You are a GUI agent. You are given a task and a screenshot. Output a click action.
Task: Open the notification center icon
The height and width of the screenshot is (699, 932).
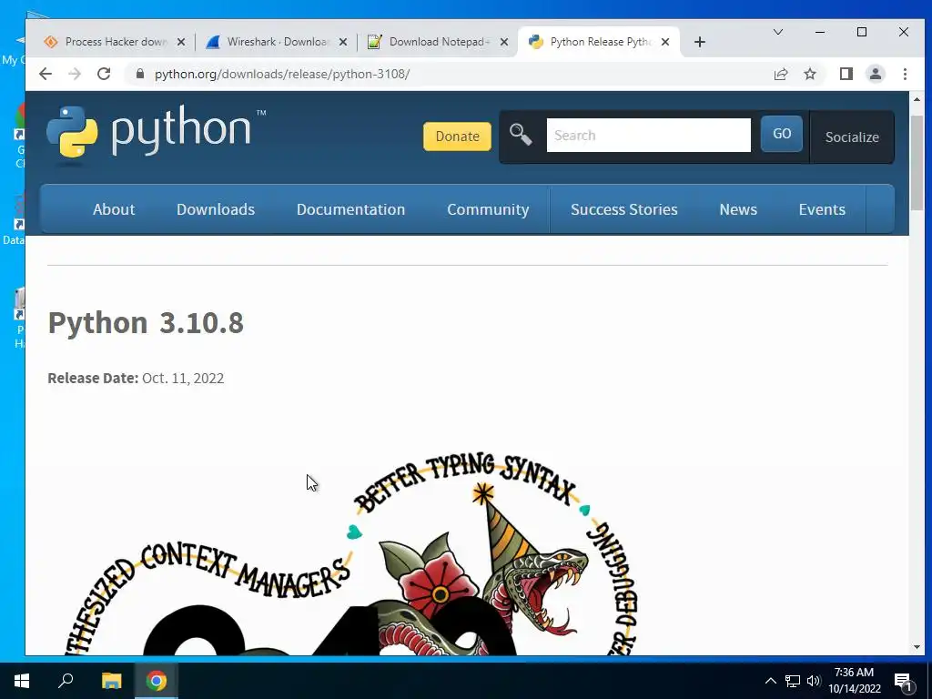(x=904, y=681)
